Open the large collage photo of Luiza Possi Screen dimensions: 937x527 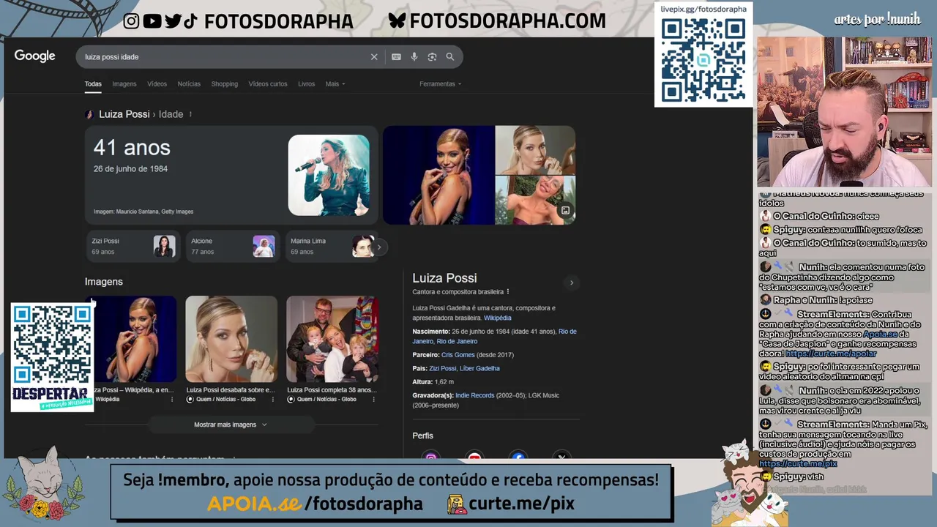click(438, 175)
